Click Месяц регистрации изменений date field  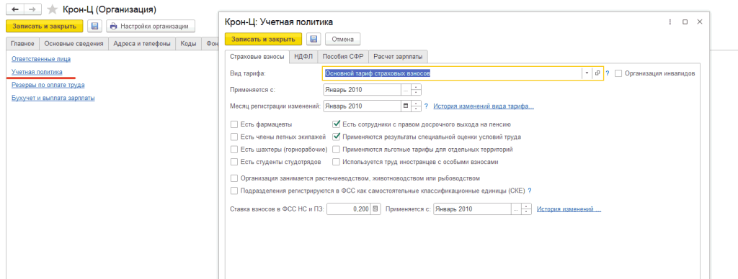click(x=362, y=106)
